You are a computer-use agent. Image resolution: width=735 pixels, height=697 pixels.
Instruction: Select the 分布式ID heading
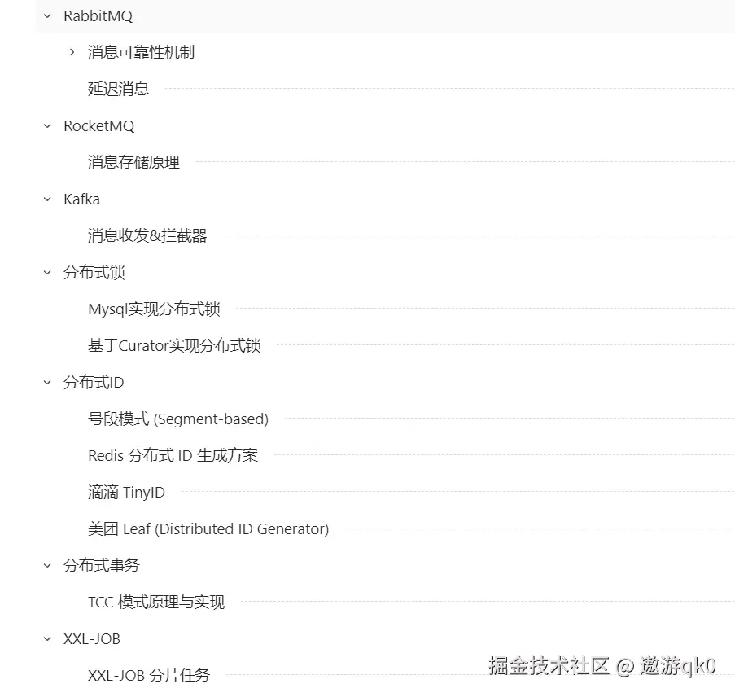[x=94, y=382]
